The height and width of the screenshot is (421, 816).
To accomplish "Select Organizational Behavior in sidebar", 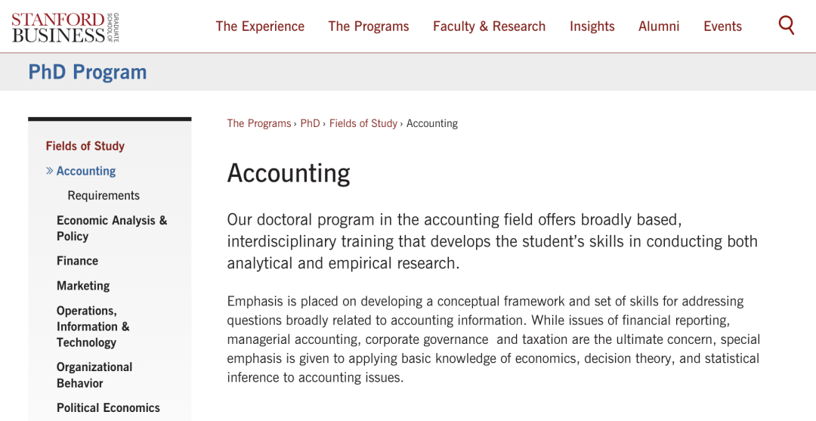I will 94,375.
